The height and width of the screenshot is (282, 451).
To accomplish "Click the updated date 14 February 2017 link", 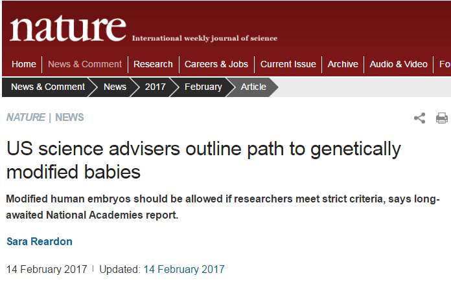I will point(184,268).
